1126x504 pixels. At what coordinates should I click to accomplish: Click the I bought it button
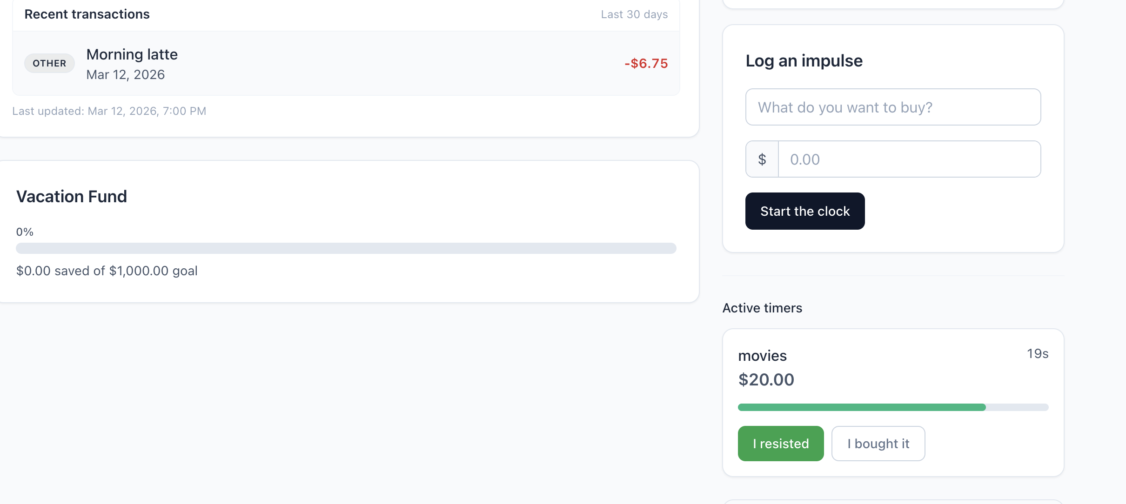click(878, 444)
